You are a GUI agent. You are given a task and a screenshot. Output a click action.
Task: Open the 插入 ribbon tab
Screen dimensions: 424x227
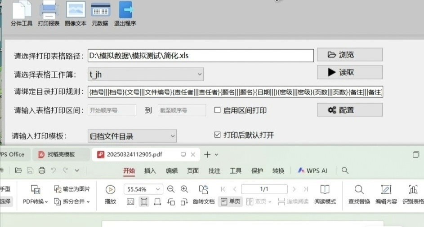[x=150, y=170]
